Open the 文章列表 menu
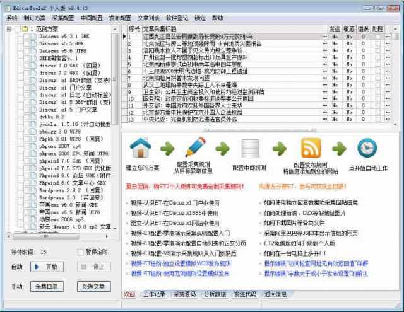The height and width of the screenshot is (312, 404). pyautogui.click(x=148, y=18)
